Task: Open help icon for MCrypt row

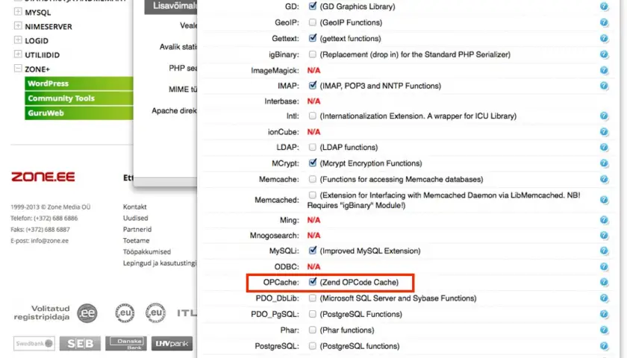Action: (604, 163)
